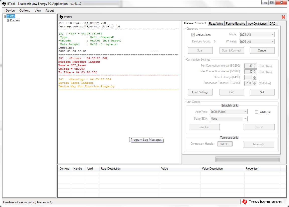Switch to the Pairing/Bonding tab
Screen dimensions: 289x207
coord(235,24)
